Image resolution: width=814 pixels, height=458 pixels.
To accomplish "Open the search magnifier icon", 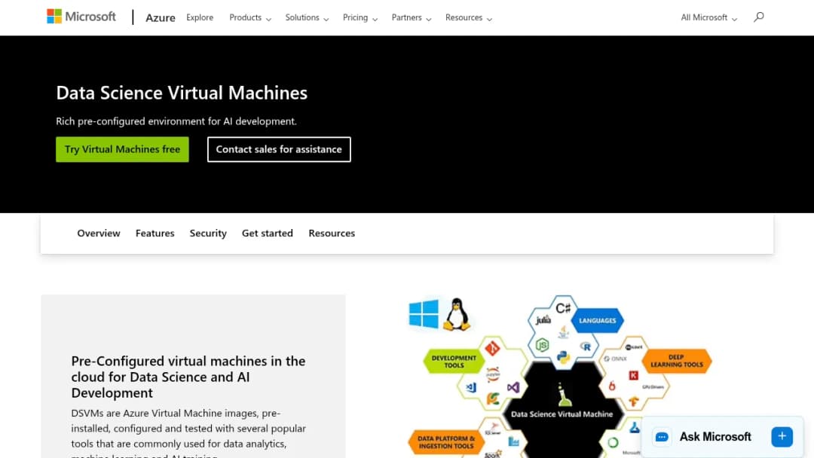I will click(x=758, y=17).
